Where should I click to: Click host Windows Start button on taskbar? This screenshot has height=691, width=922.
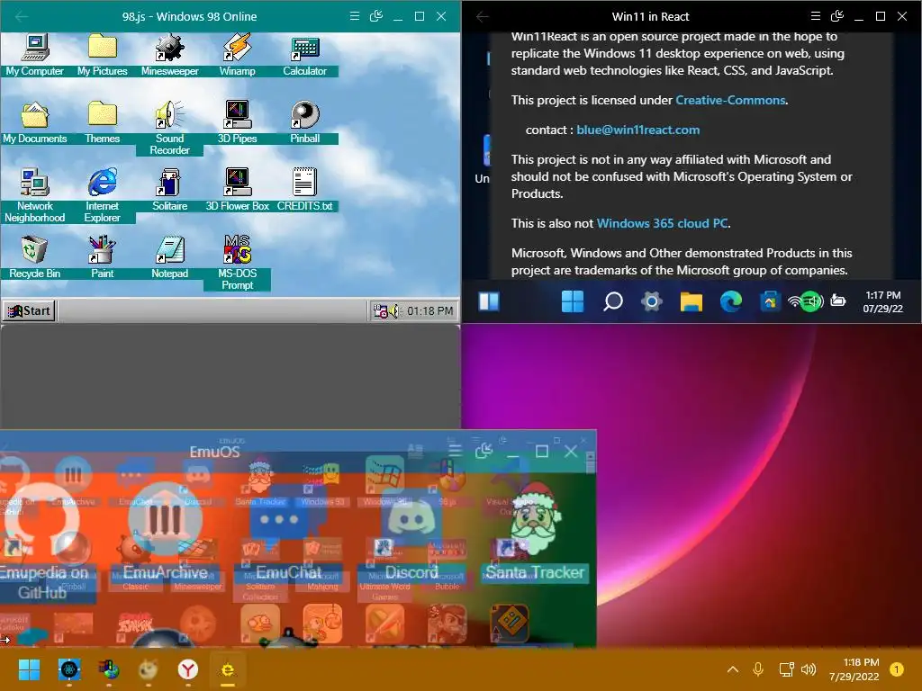pos(29,669)
